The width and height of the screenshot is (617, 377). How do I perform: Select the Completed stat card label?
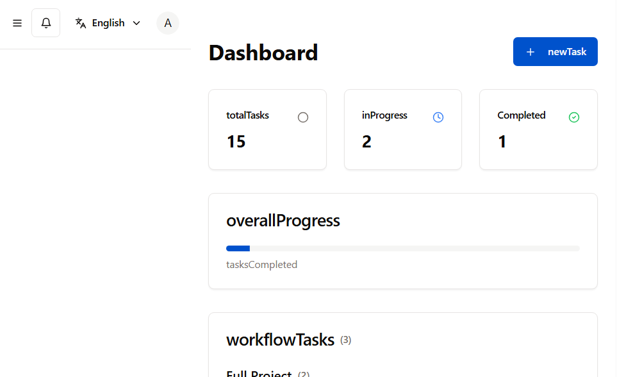(x=522, y=115)
